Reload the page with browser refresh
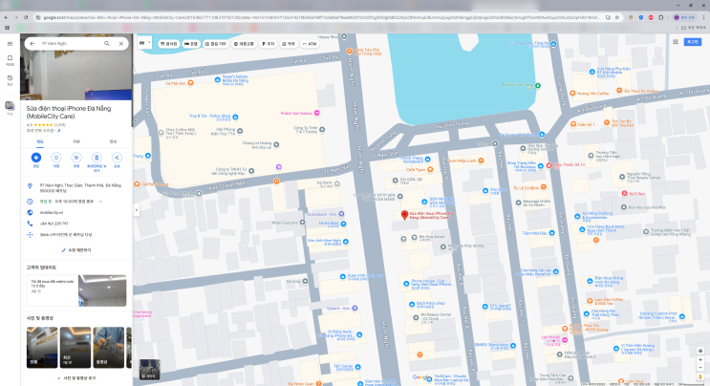Image resolution: width=710 pixels, height=386 pixels. click(26, 17)
